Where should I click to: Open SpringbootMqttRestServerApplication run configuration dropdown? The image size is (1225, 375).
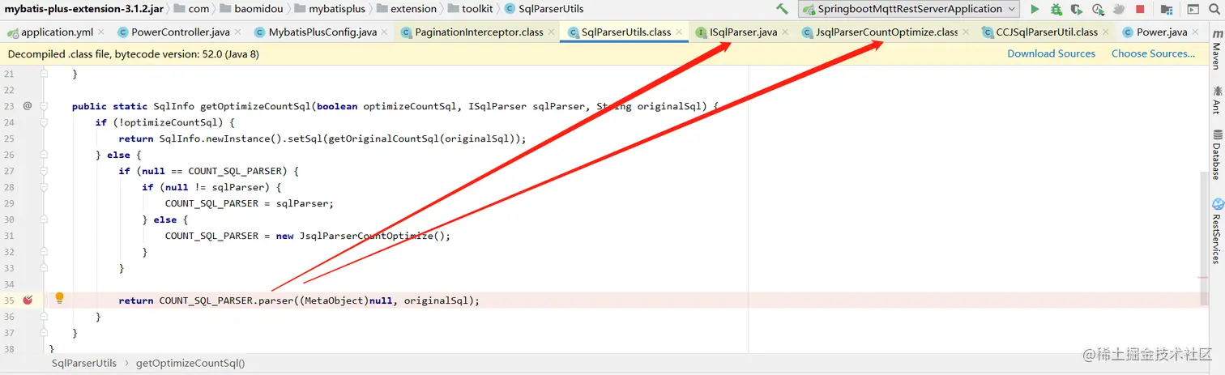pyautogui.click(x=908, y=9)
